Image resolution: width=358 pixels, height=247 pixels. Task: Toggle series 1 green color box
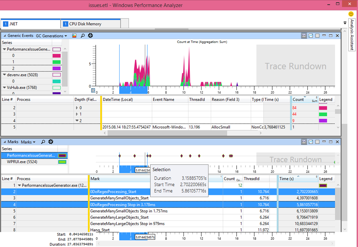tap(56, 62)
